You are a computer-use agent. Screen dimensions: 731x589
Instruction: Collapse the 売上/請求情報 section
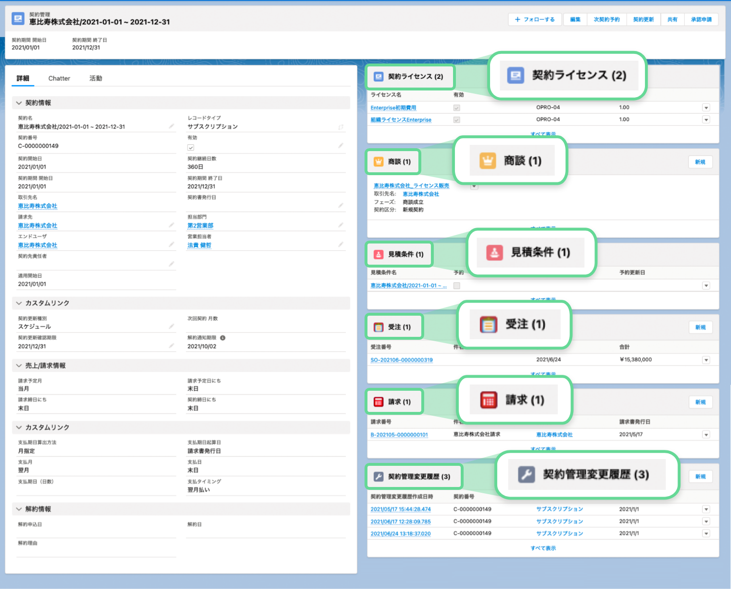click(x=19, y=366)
